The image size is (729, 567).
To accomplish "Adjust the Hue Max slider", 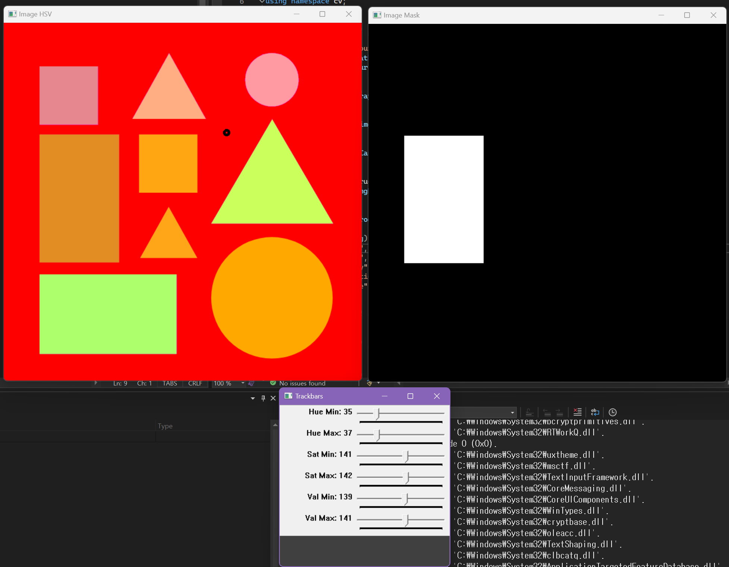I will [x=377, y=435].
